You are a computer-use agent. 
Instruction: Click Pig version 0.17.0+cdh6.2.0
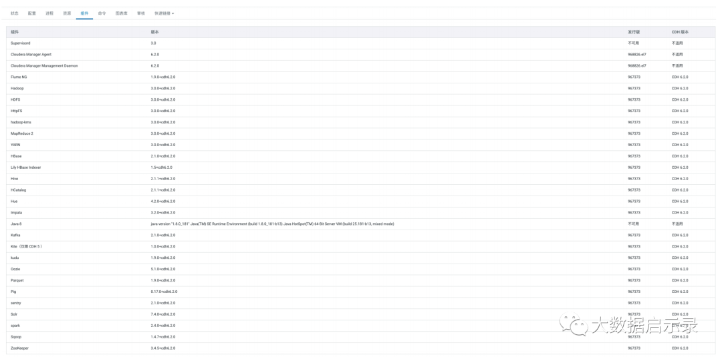pyautogui.click(x=164, y=292)
